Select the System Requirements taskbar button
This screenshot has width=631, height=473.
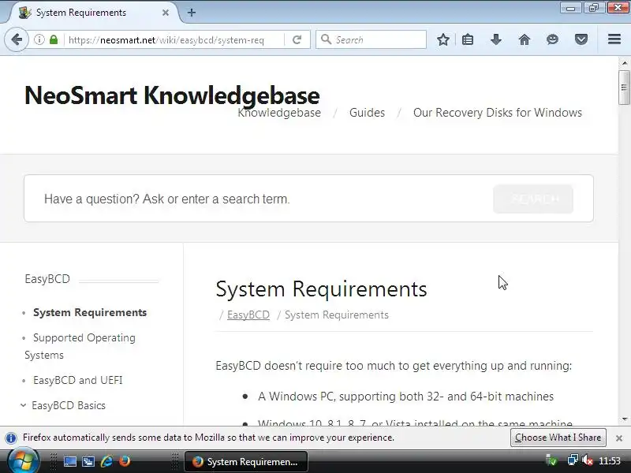246,462
